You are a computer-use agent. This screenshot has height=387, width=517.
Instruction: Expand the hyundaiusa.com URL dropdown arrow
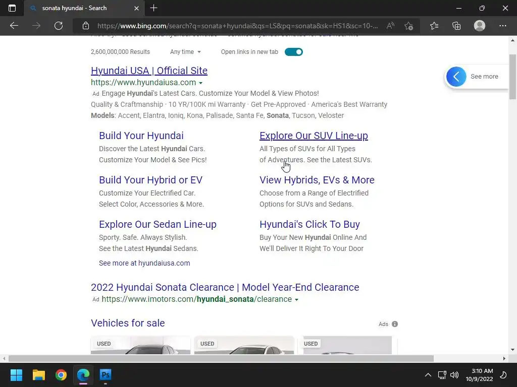tap(201, 83)
